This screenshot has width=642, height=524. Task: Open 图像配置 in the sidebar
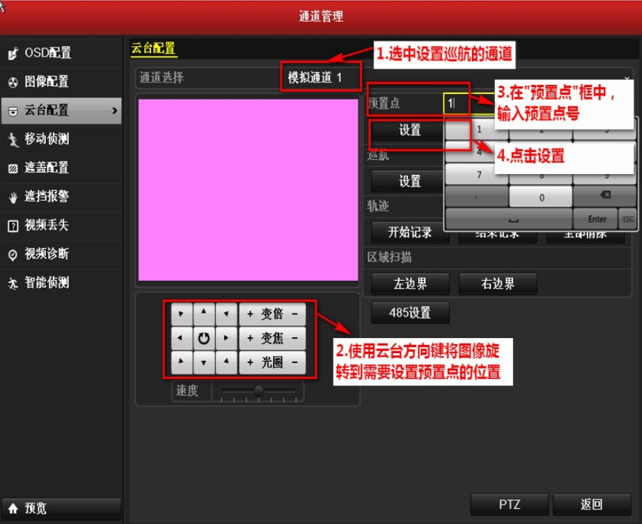(61, 82)
